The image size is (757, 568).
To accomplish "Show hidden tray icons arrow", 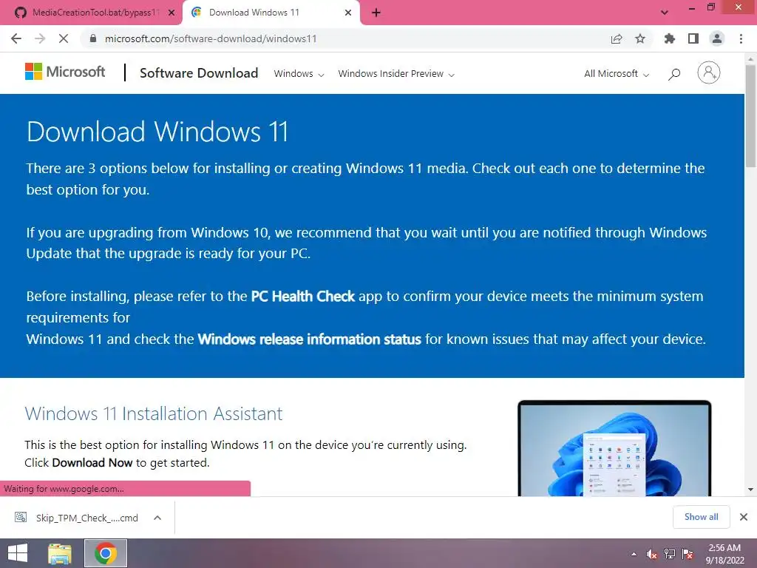I will pos(634,554).
